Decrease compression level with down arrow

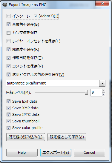[x=104, y=94]
